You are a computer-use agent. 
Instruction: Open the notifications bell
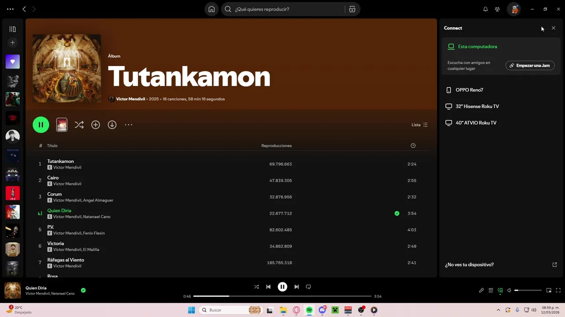pyautogui.click(x=486, y=9)
